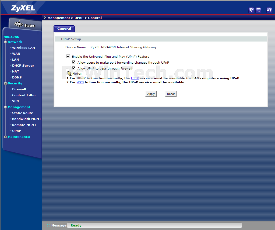Open Firewall settings
This screenshot has width=275, height=230.
point(19,89)
